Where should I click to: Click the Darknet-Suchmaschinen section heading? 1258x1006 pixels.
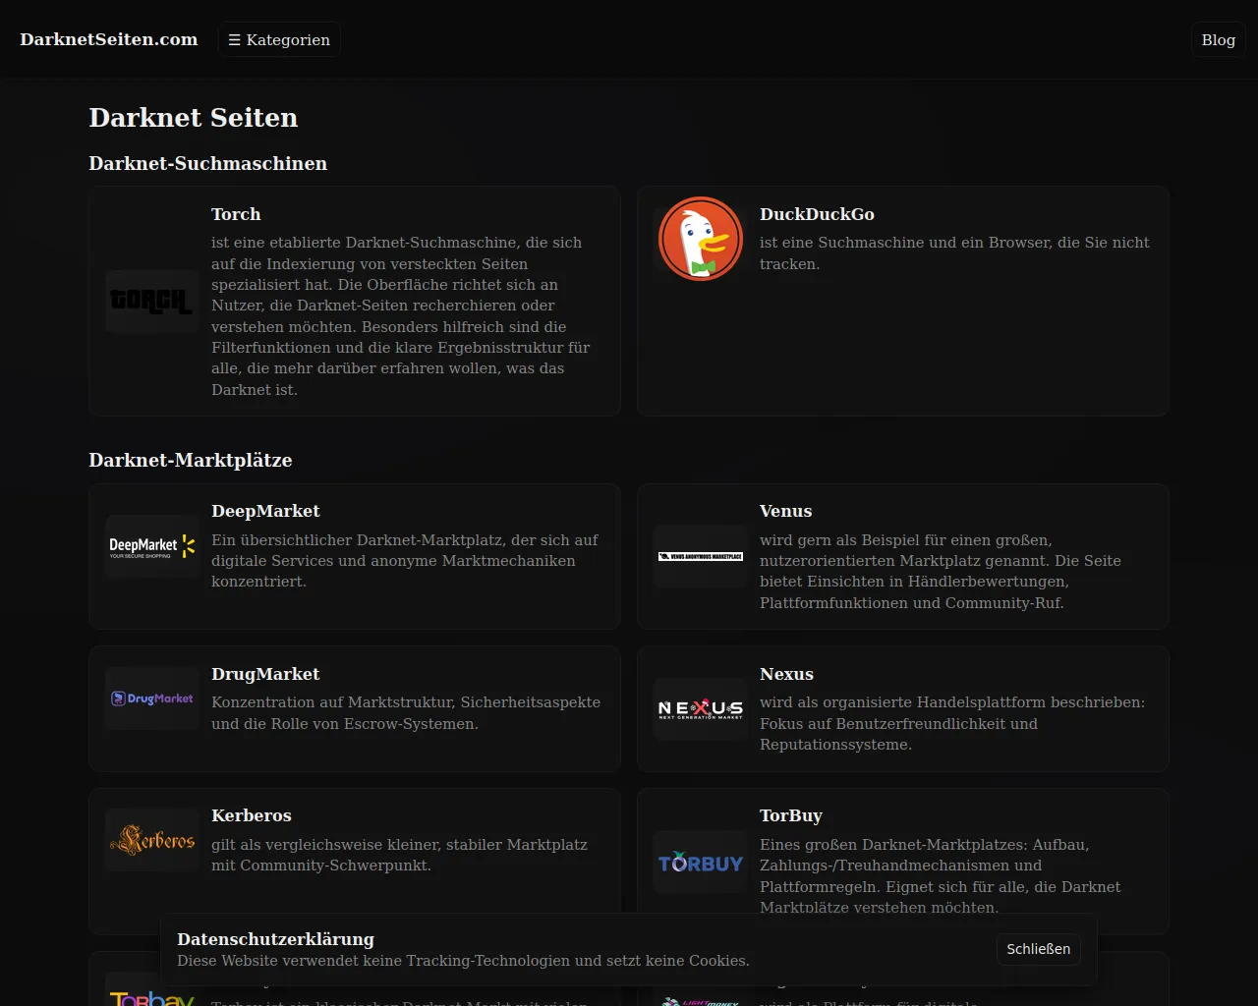coord(208,163)
